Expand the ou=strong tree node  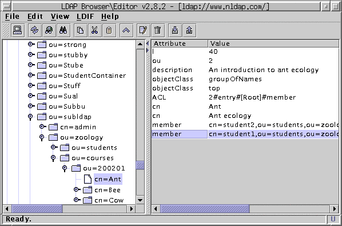pos(31,44)
